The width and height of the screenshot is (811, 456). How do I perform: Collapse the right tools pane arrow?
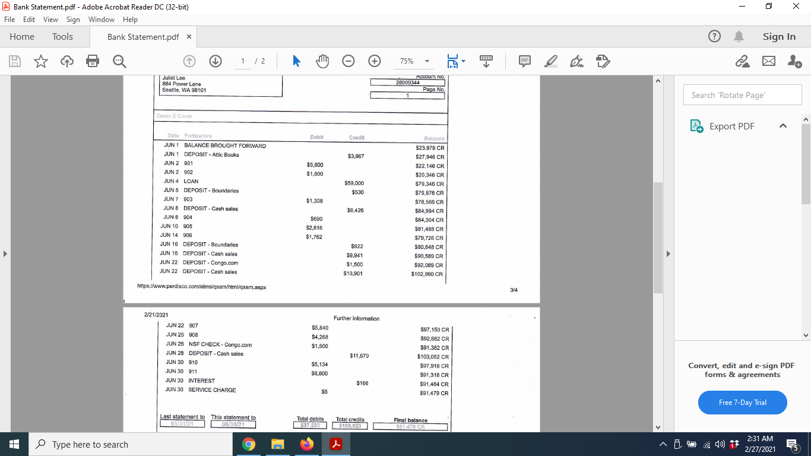click(x=668, y=254)
